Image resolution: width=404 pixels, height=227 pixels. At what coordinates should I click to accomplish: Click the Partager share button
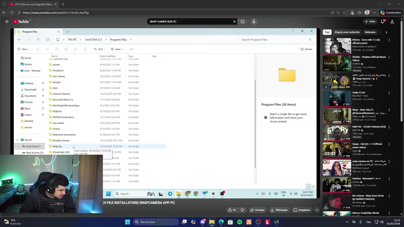(257, 210)
